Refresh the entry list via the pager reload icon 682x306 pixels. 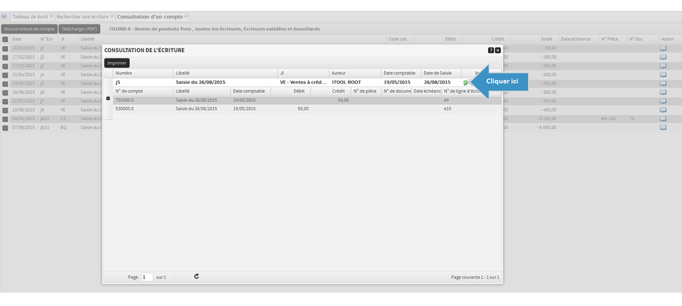pos(197,277)
